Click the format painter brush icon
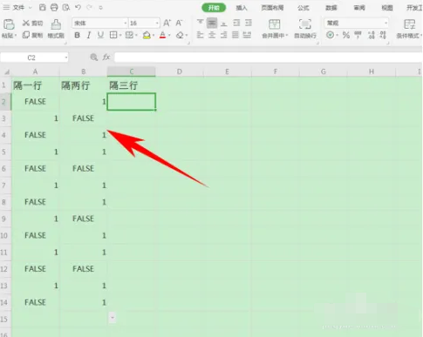 point(56,29)
